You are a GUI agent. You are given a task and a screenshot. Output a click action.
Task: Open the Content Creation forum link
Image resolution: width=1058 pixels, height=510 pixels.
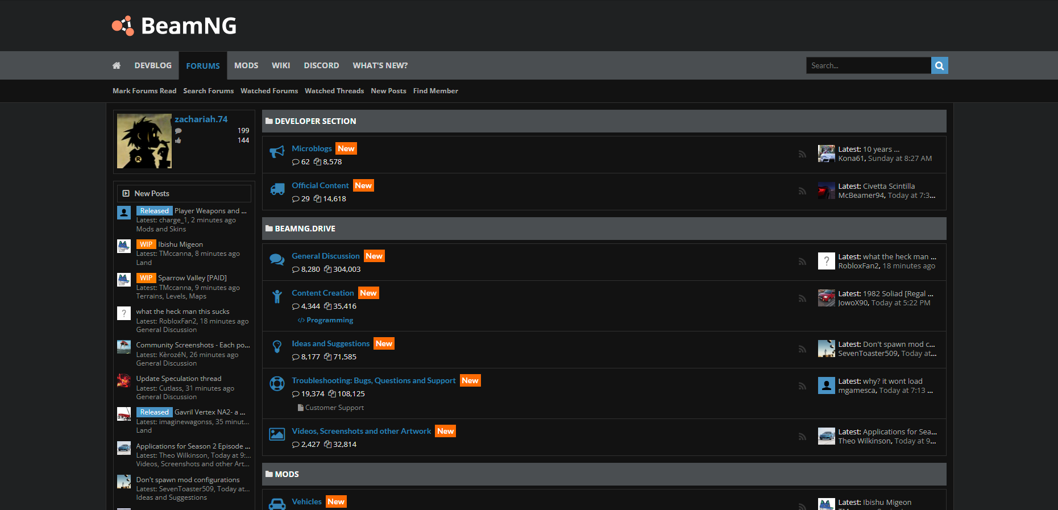(x=323, y=293)
